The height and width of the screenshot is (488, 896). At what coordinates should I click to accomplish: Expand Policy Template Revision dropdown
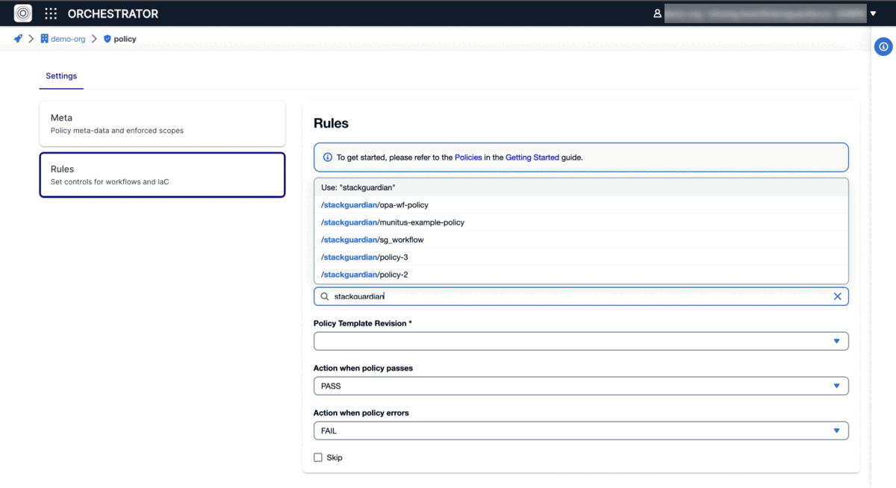point(836,341)
